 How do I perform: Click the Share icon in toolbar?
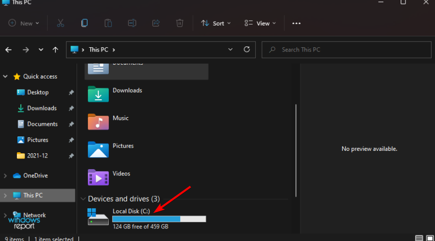click(x=156, y=23)
